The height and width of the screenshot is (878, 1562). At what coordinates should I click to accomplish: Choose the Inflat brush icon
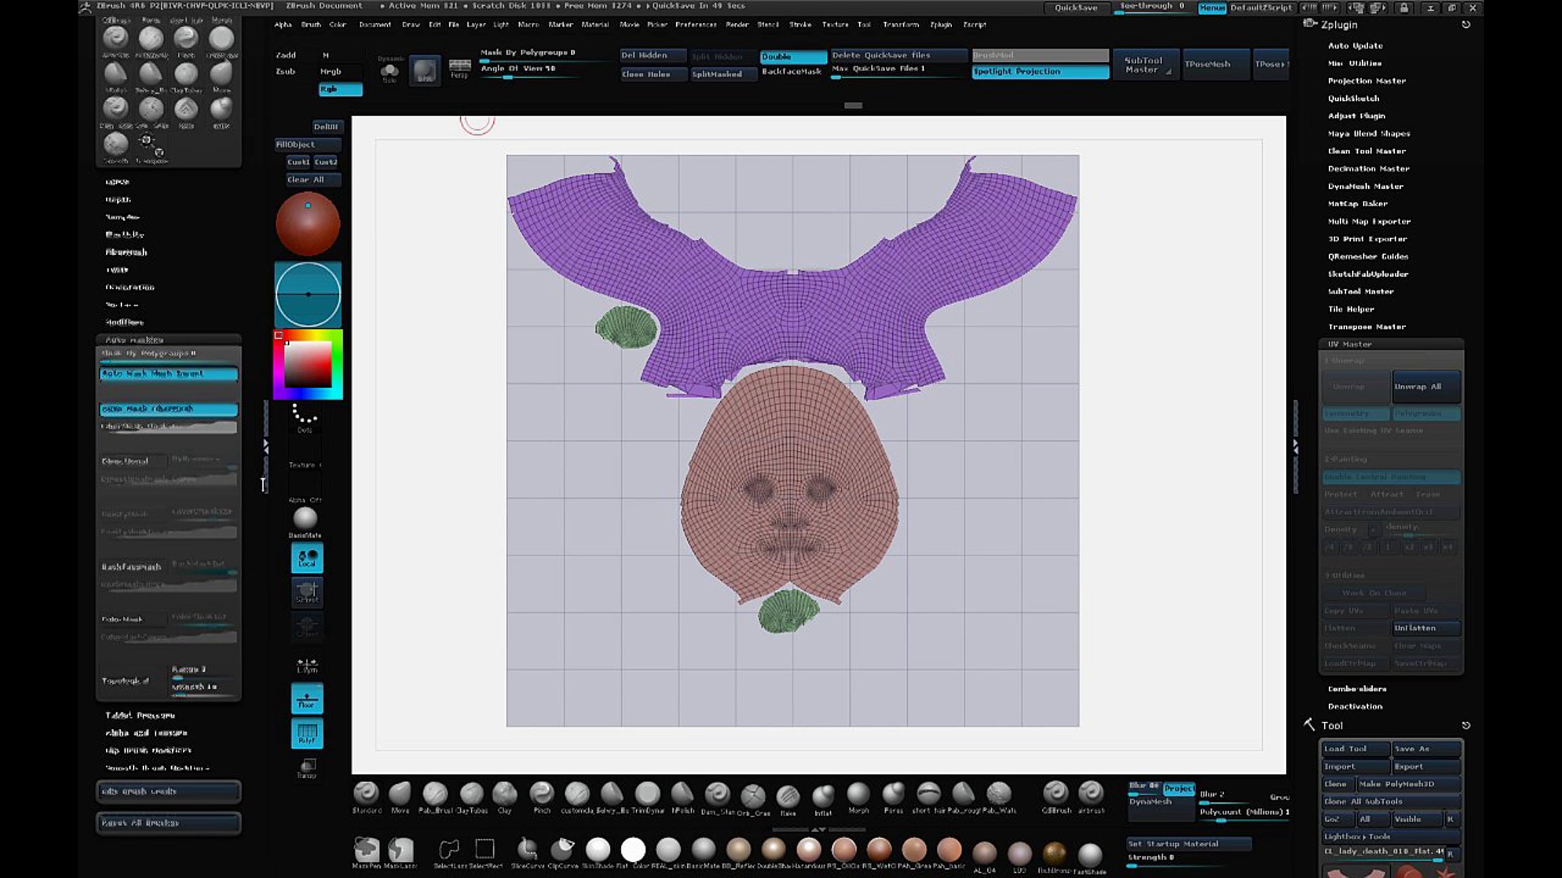(x=823, y=796)
